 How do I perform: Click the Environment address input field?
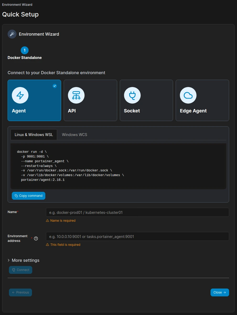[137, 236]
